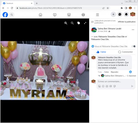Click J'aime under the comment
The image size is (138, 123).
click(x=106, y=72)
